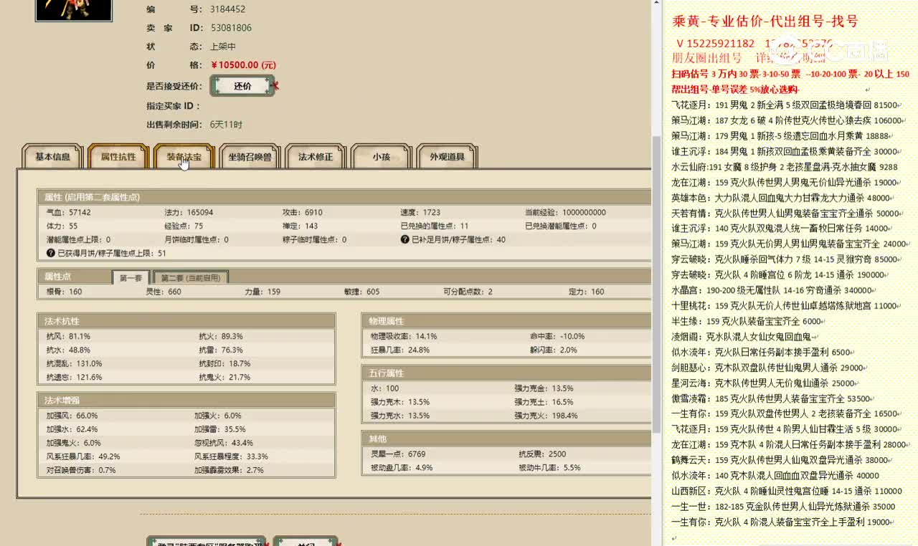The height and width of the screenshot is (546, 918).
Task: Click the 气血: 57142 value
Action: (69, 213)
